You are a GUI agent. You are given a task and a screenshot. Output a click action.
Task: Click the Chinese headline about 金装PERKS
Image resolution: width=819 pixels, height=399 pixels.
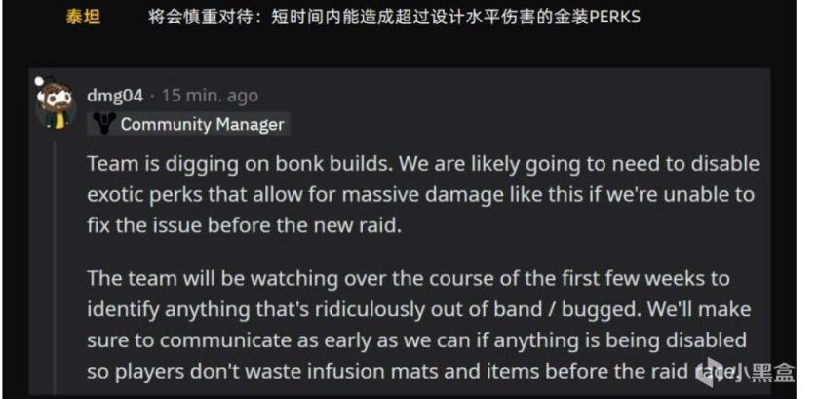[394, 17]
